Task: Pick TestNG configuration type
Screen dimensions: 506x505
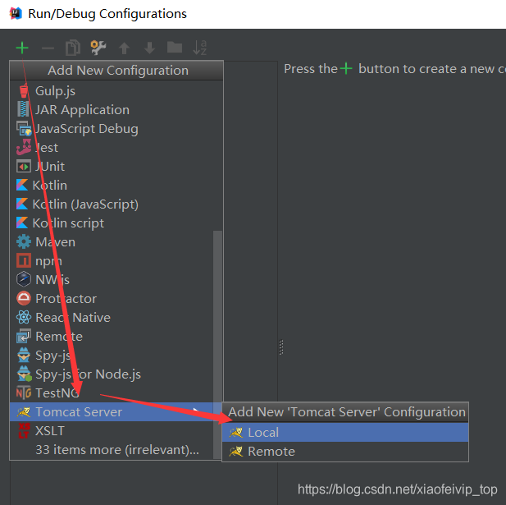Action: coord(112,393)
